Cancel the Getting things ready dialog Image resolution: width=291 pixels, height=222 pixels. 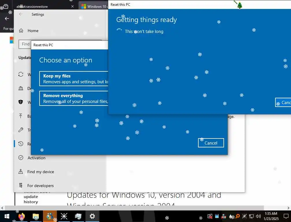tap(283, 102)
